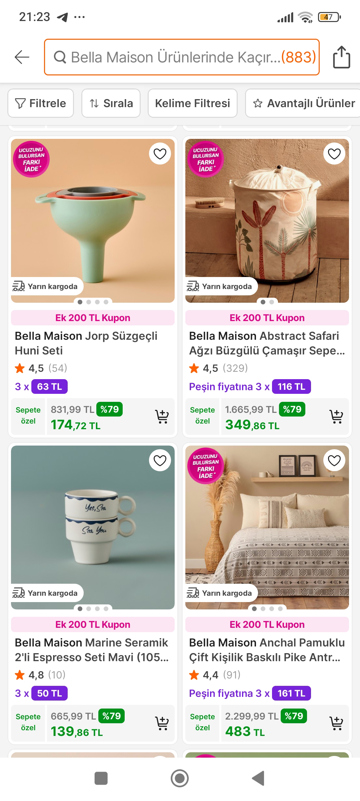Select the star icon next to Avantajlı Ürünler

(x=258, y=103)
